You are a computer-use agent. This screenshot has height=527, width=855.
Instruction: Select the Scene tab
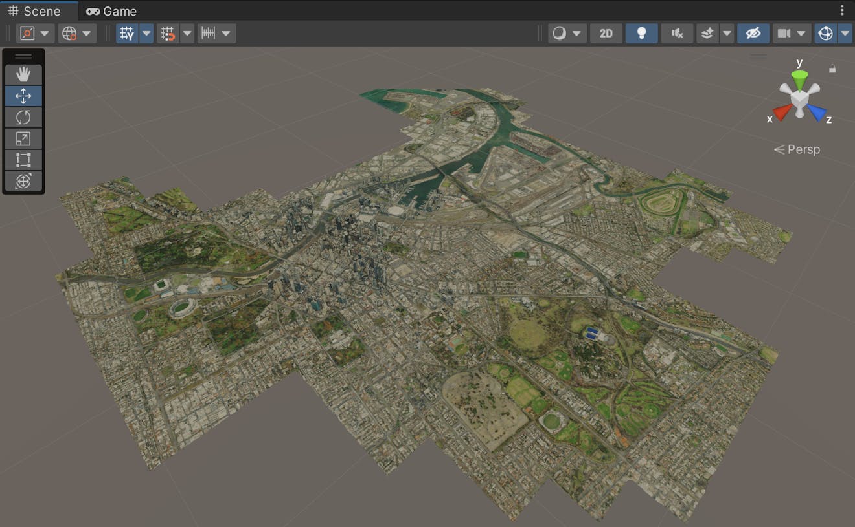pyautogui.click(x=34, y=11)
